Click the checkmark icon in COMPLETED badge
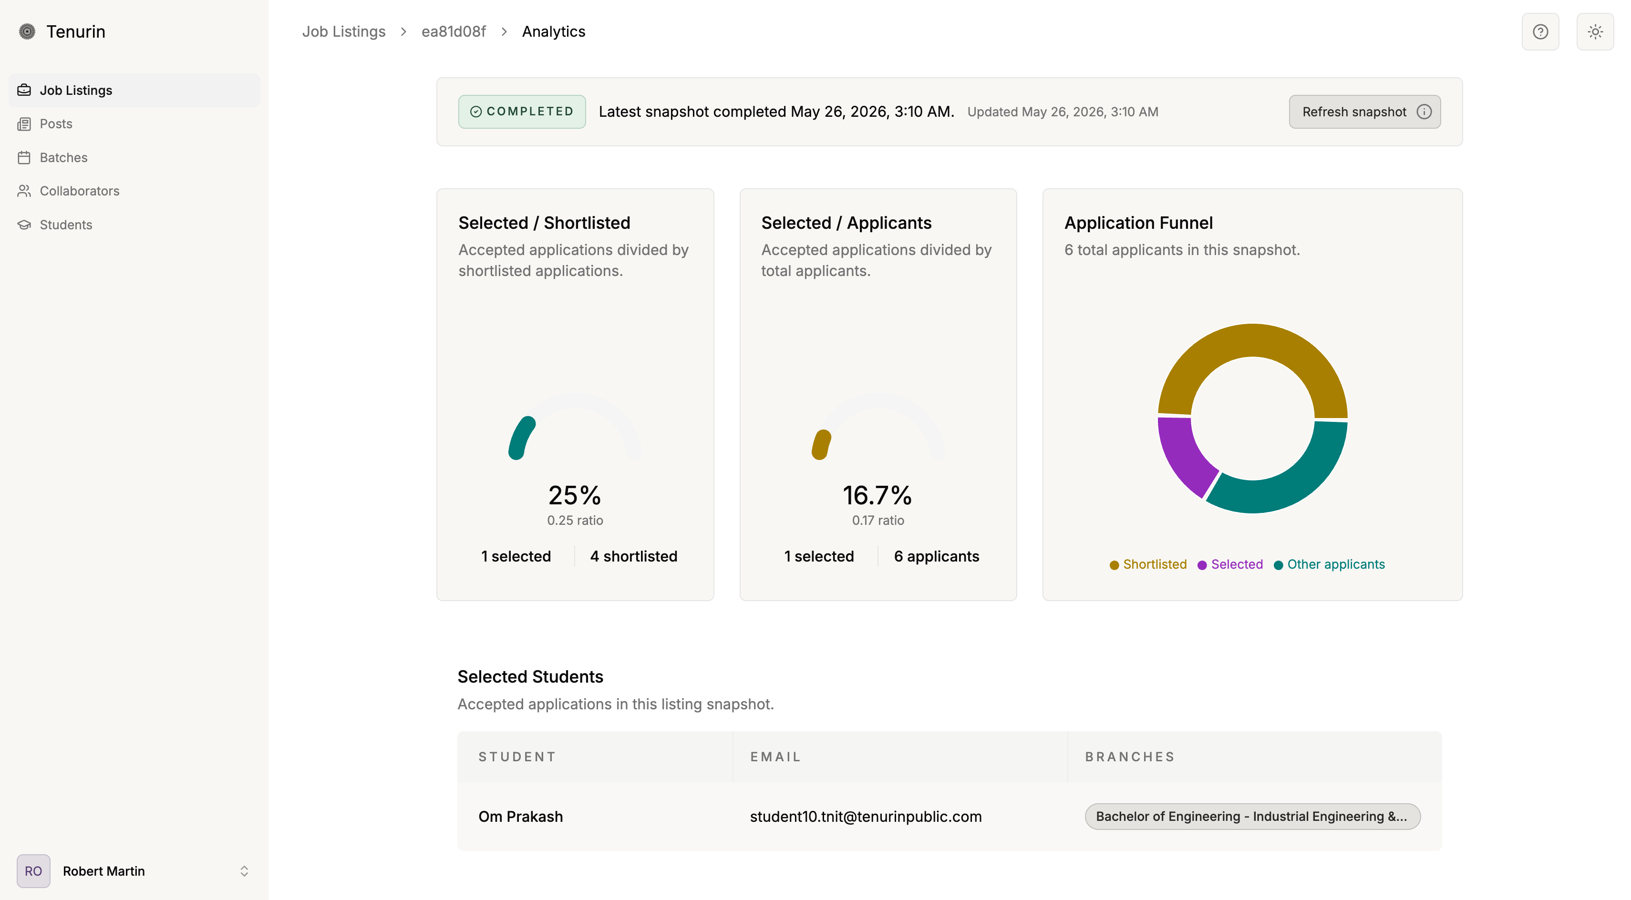The height and width of the screenshot is (900, 1631). 476,112
